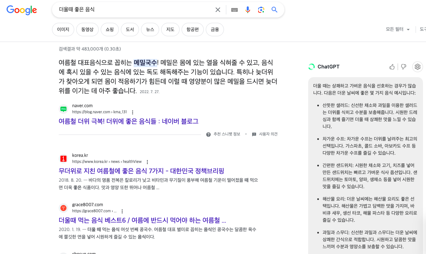Open more options for naver.com result

click(x=133, y=112)
